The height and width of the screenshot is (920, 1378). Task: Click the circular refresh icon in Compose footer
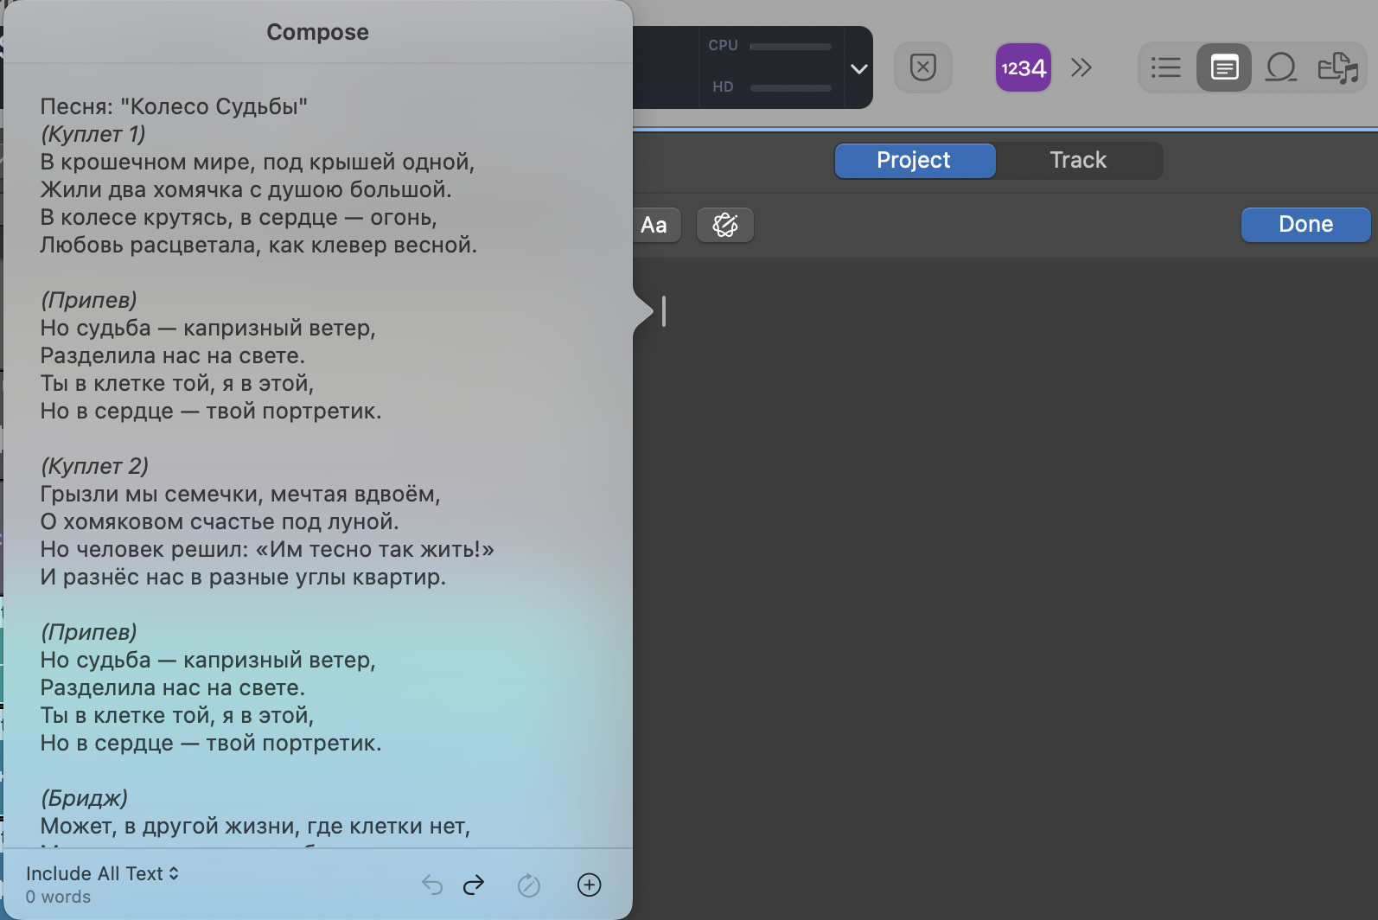click(529, 885)
